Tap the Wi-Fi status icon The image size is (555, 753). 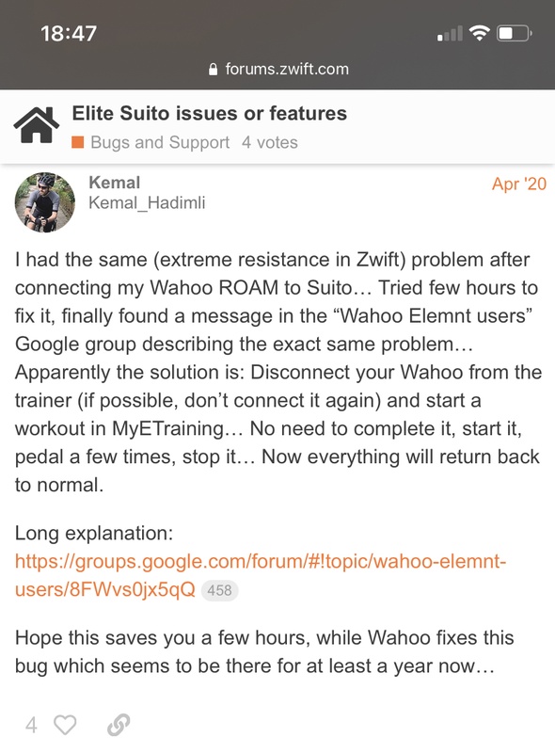click(479, 33)
